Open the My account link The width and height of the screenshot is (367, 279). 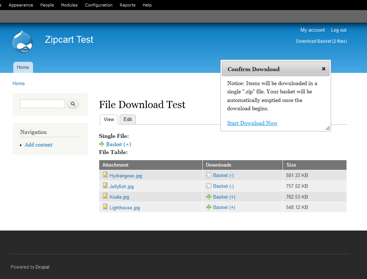(x=312, y=30)
